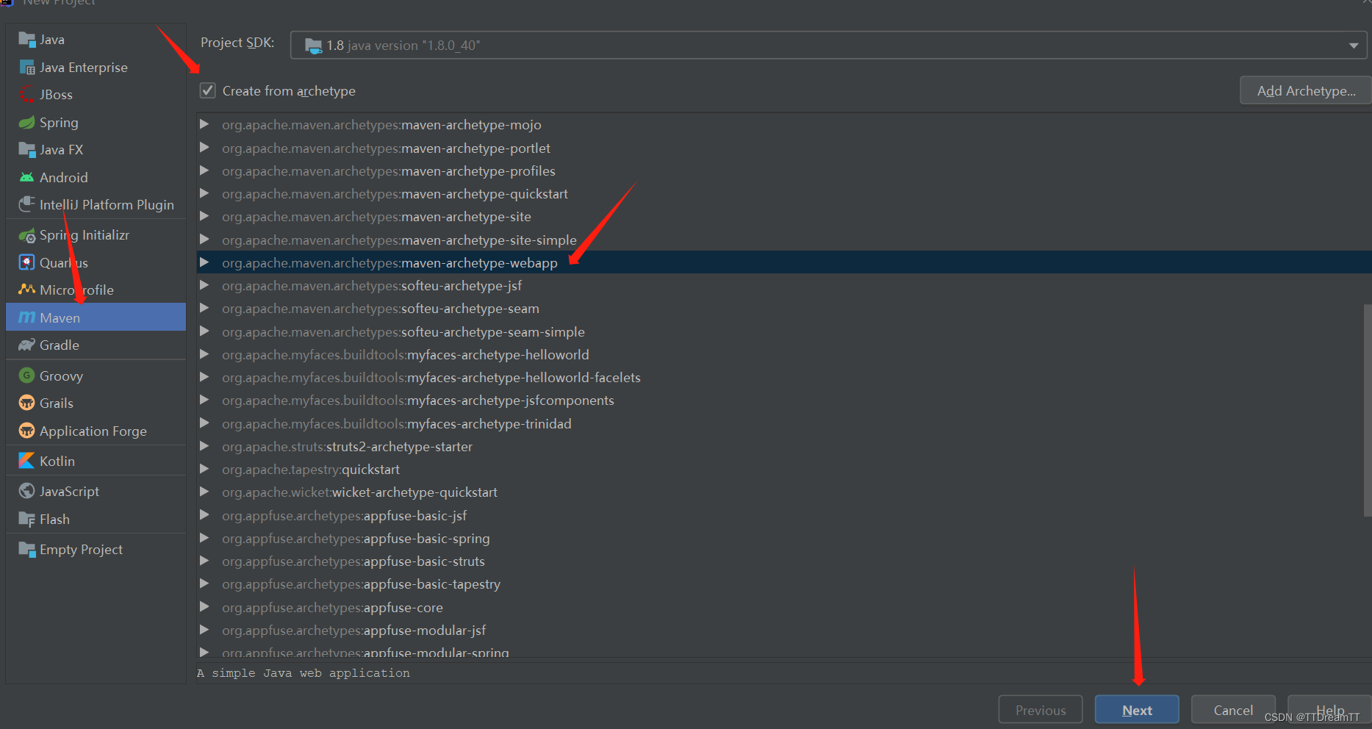Select the Java Enterprise project type
The width and height of the screenshot is (1372, 729).
point(96,67)
